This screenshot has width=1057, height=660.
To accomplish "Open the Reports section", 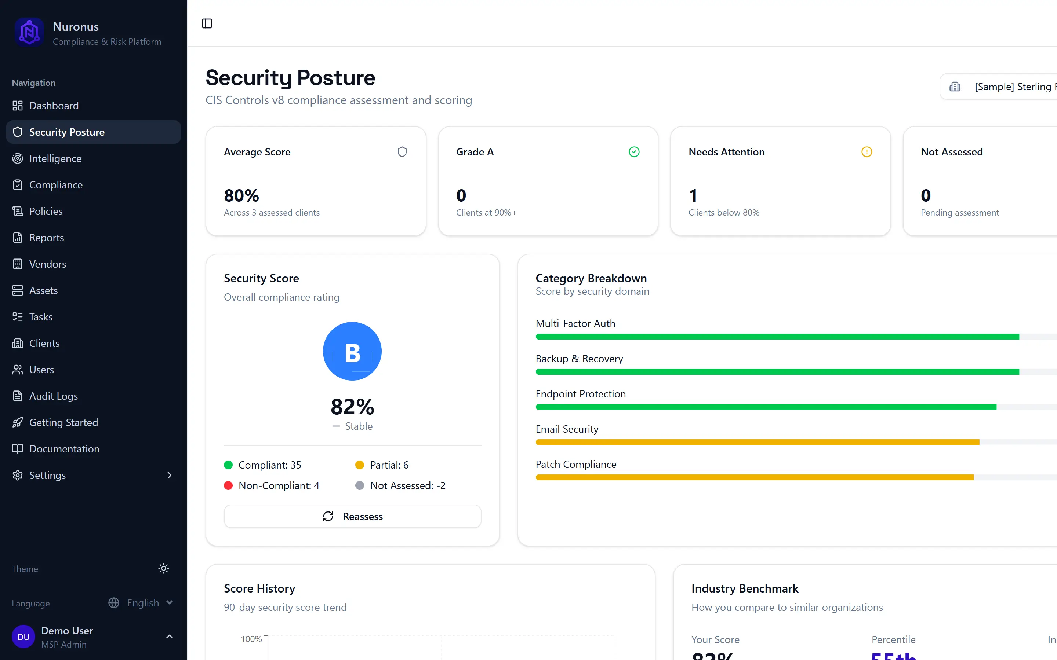I will point(94,238).
